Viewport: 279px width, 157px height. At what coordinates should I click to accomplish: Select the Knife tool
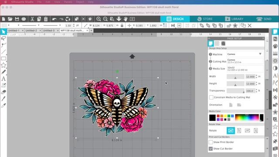coord(3,99)
